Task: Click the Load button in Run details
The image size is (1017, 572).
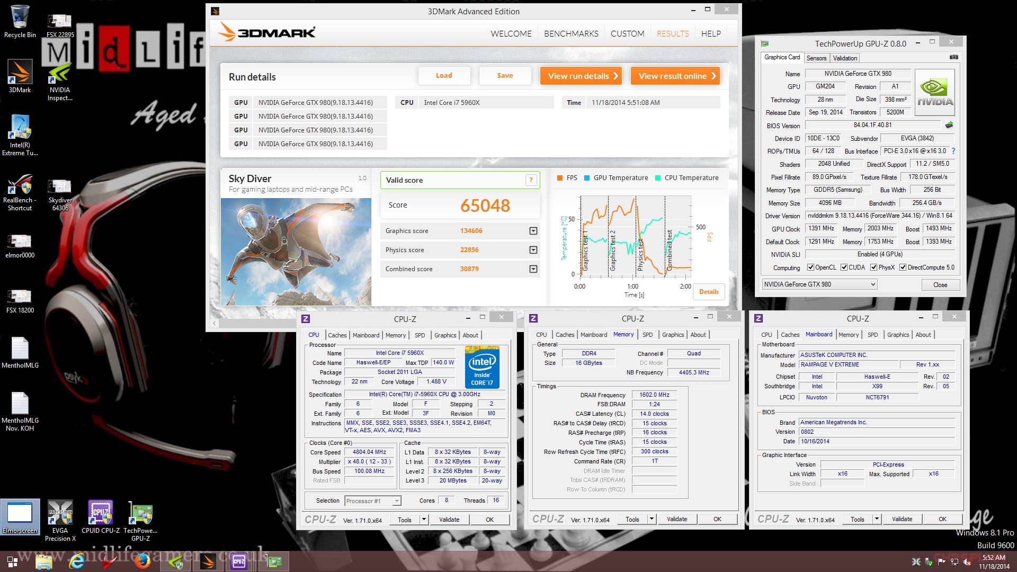Action: pyautogui.click(x=444, y=76)
